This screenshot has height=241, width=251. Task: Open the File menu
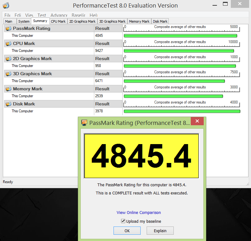coord(7,15)
